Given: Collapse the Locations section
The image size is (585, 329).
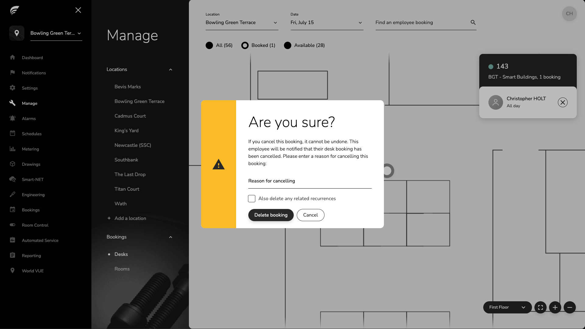Looking at the screenshot, I should 170,70.
